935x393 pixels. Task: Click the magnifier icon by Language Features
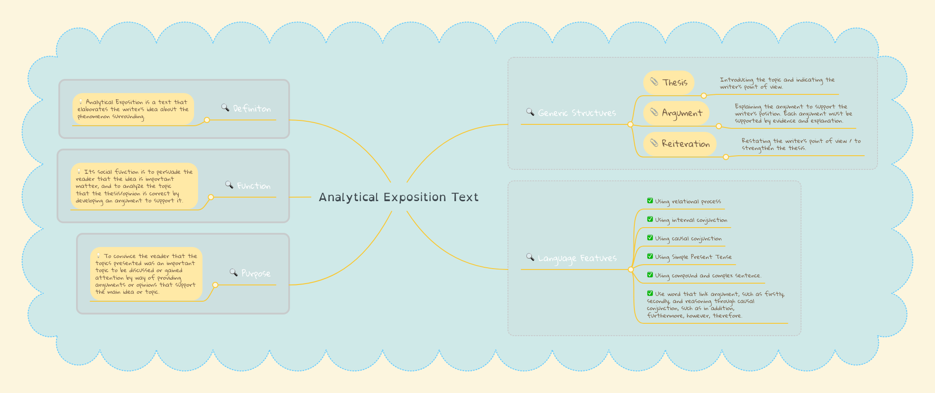pyautogui.click(x=530, y=257)
